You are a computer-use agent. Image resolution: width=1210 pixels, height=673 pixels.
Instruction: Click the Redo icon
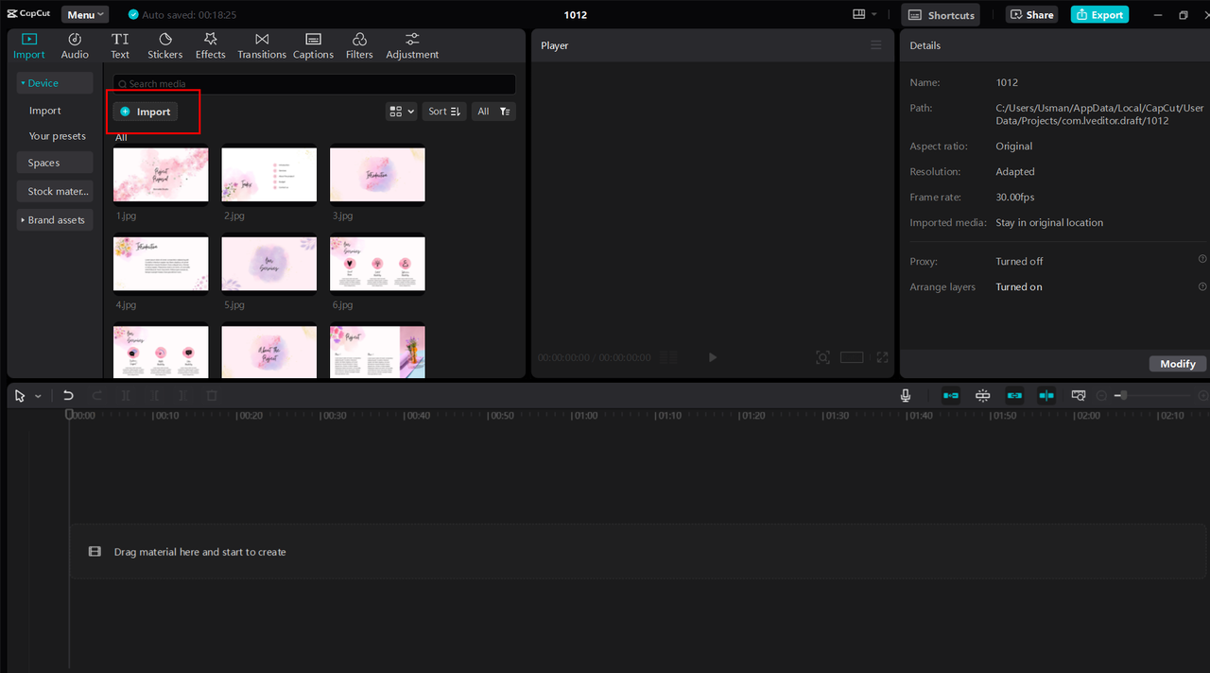pos(96,396)
